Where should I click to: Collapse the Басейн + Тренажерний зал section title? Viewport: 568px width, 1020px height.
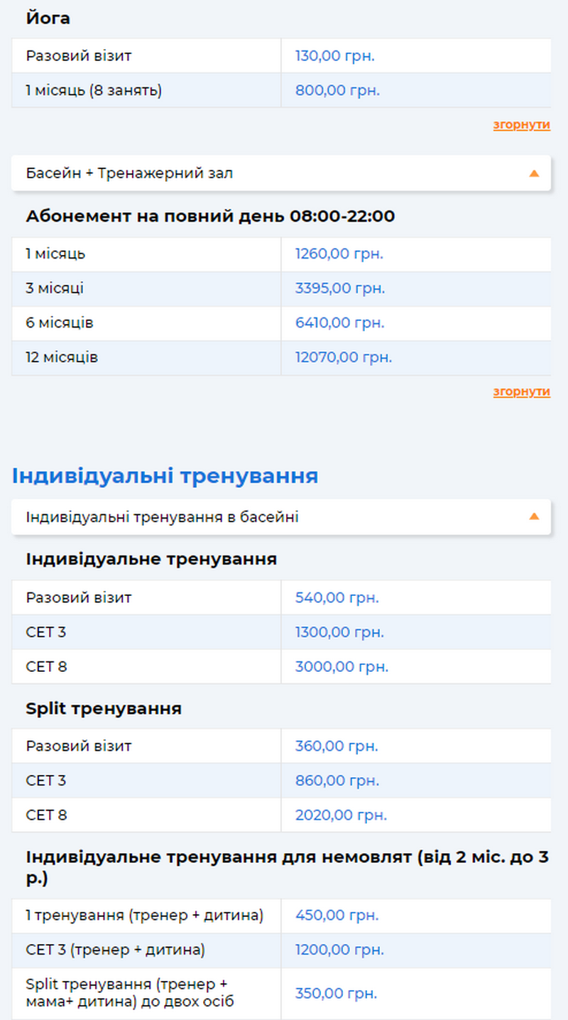[129, 173]
